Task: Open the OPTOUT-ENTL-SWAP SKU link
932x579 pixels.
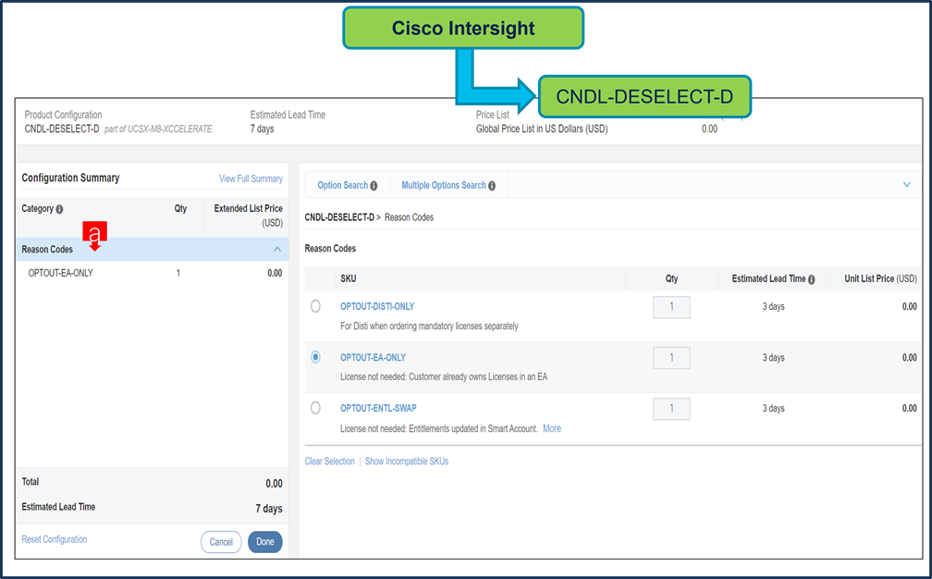Action: coord(378,408)
